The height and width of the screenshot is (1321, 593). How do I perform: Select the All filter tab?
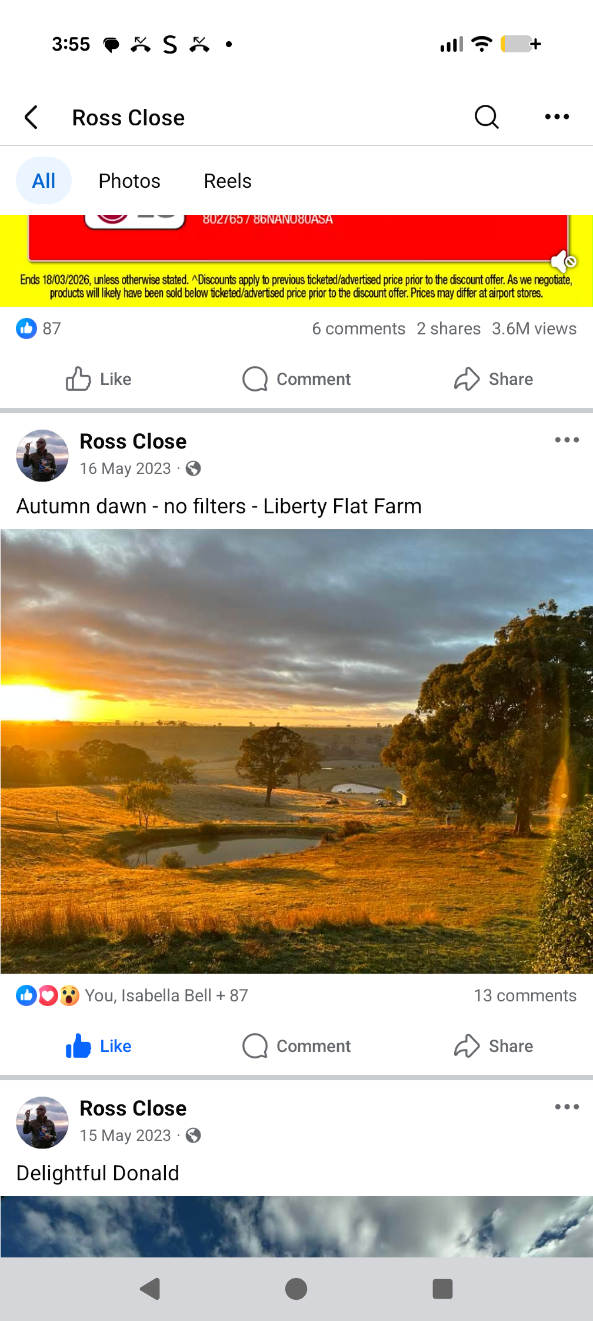pos(44,181)
